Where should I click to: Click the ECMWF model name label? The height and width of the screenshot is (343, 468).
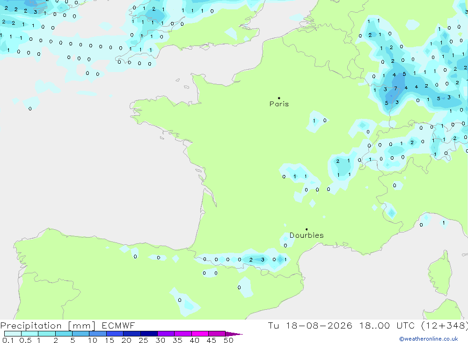(x=118, y=325)
